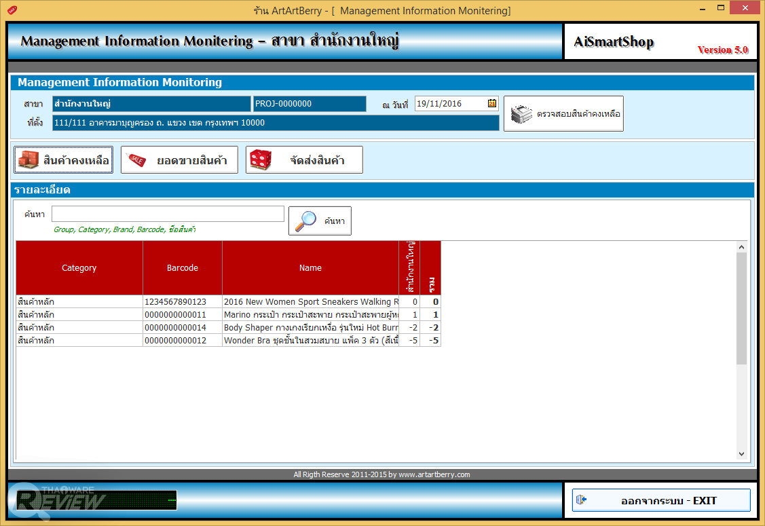Open the ยอดขายสินค้า sales view
This screenshot has height=526, width=765.
point(179,159)
